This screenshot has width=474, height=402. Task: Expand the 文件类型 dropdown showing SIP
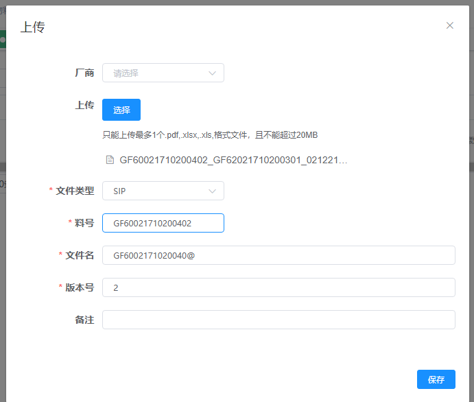[x=155, y=191]
